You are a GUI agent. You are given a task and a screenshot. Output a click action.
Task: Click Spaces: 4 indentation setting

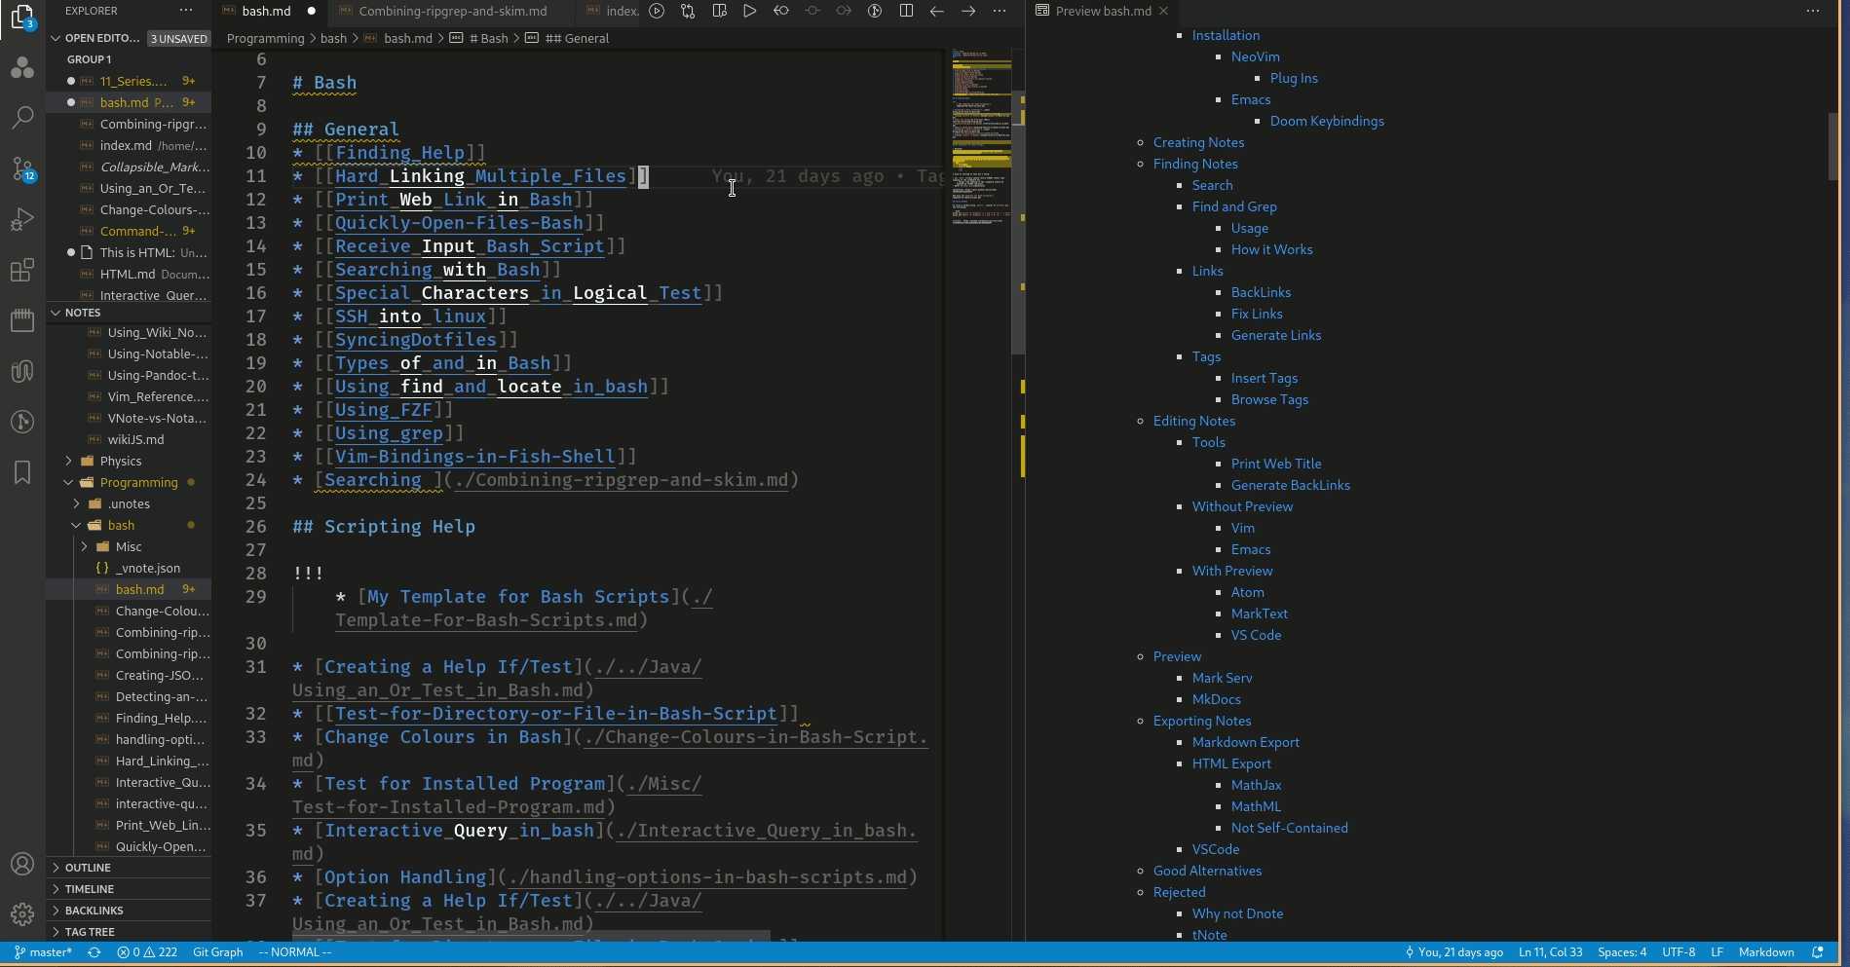click(x=1622, y=952)
